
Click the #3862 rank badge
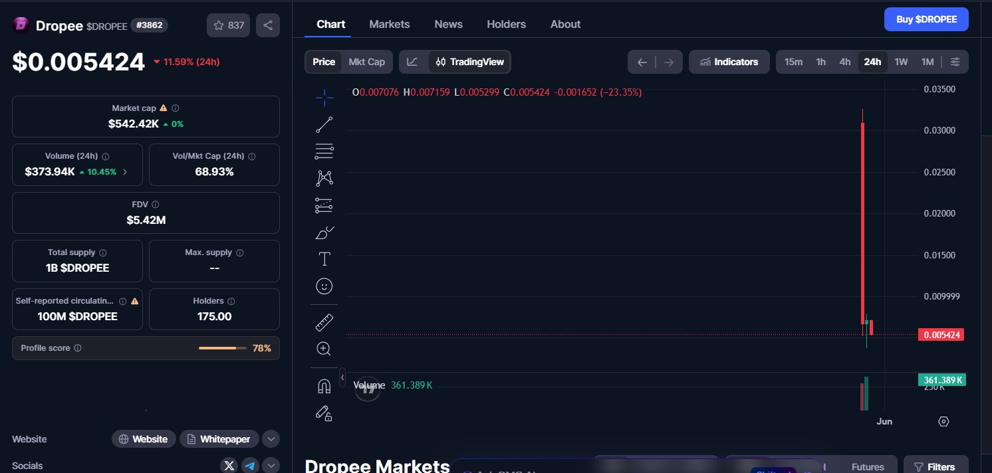pyautogui.click(x=149, y=25)
